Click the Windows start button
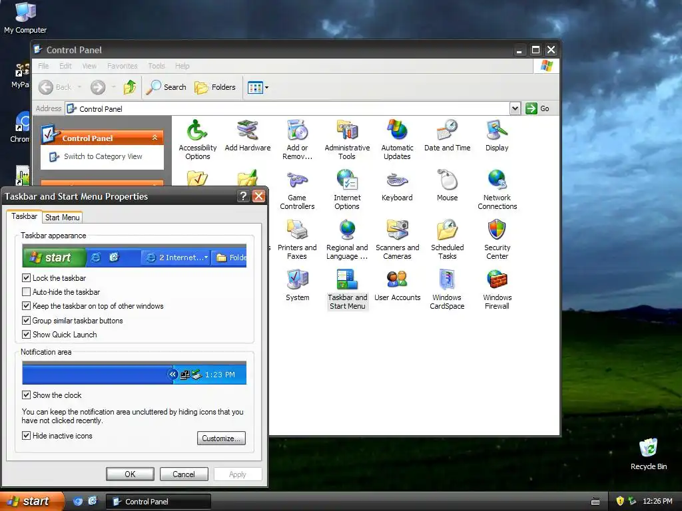This screenshot has width=682, height=511. pos(32,502)
